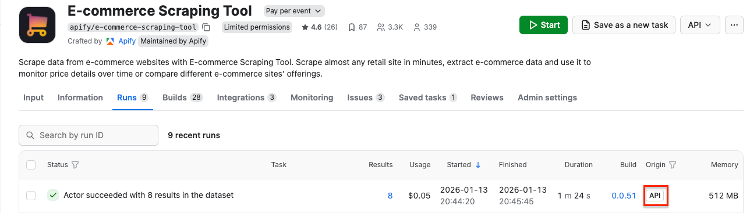The image size is (750, 213).
Task: Open the Apify author link
Action: (x=126, y=41)
